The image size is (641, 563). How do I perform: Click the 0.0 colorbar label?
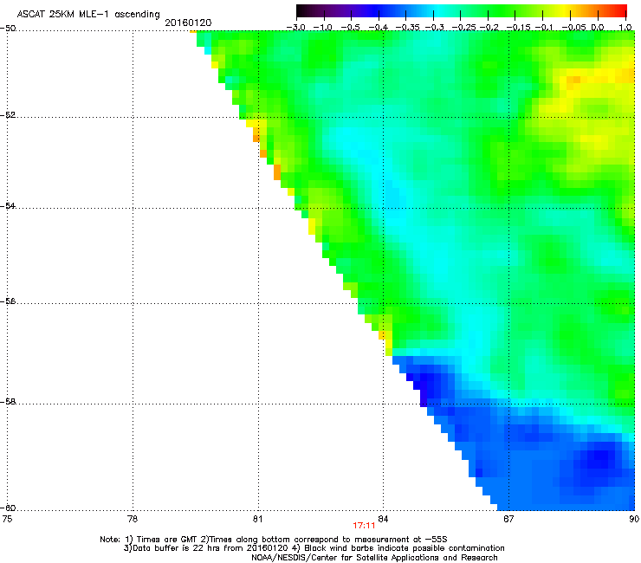(598, 28)
